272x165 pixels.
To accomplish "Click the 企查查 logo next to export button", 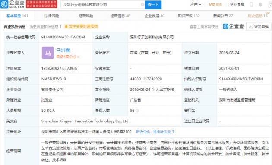I will (x=234, y=26).
